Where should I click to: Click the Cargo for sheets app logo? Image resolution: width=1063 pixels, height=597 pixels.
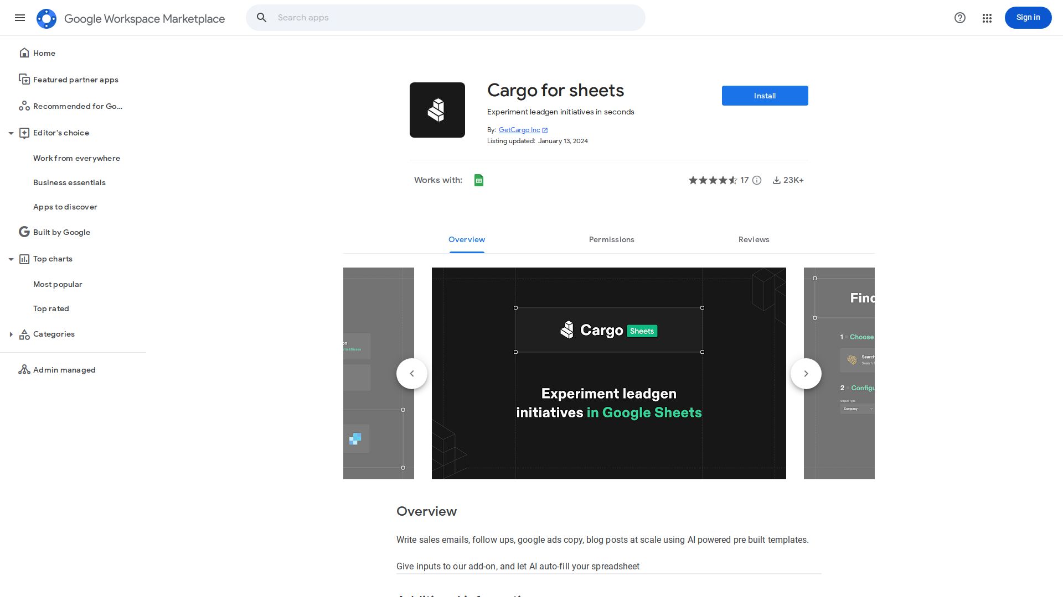[437, 109]
